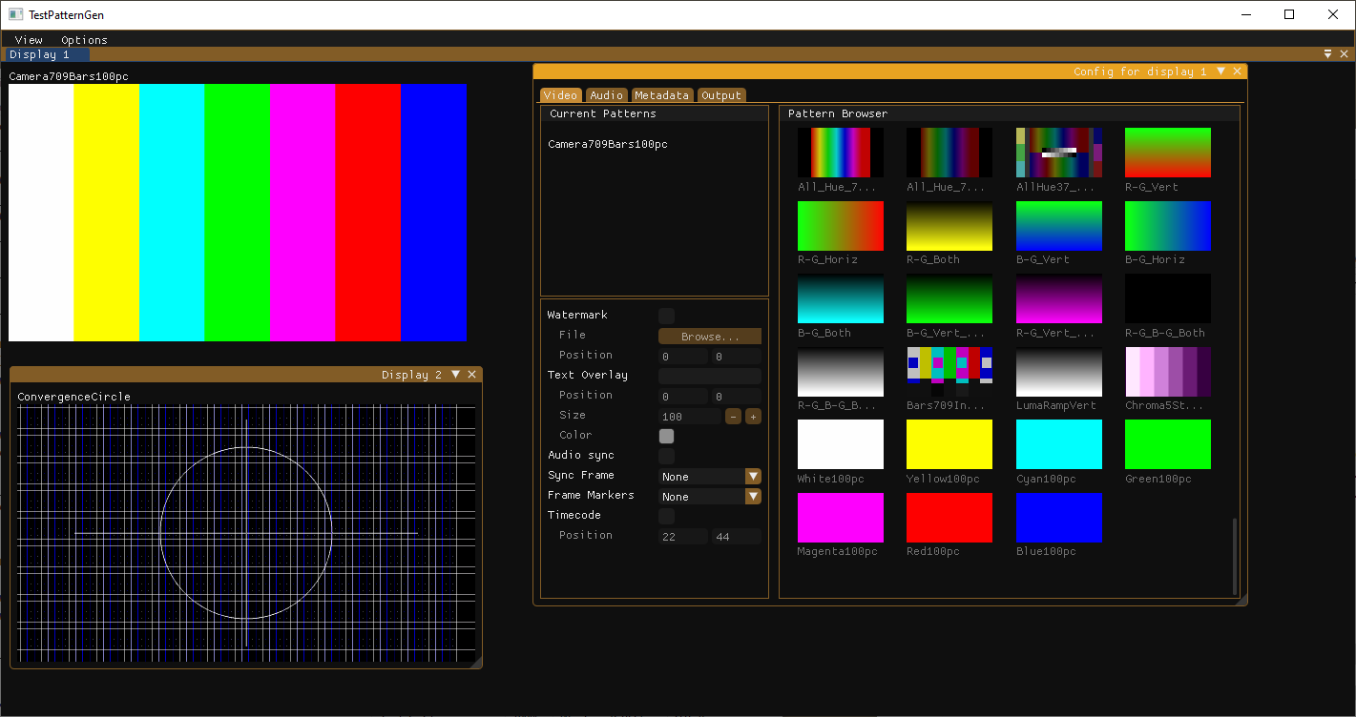
Task: Open the Options menu
Action: pyautogui.click(x=84, y=40)
